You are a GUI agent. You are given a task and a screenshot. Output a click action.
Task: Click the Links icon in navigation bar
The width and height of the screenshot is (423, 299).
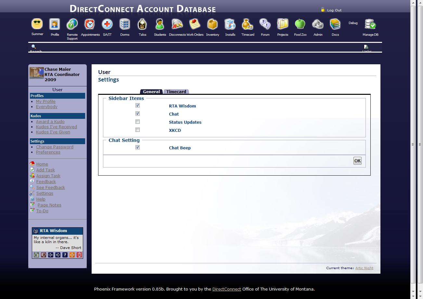366,47
